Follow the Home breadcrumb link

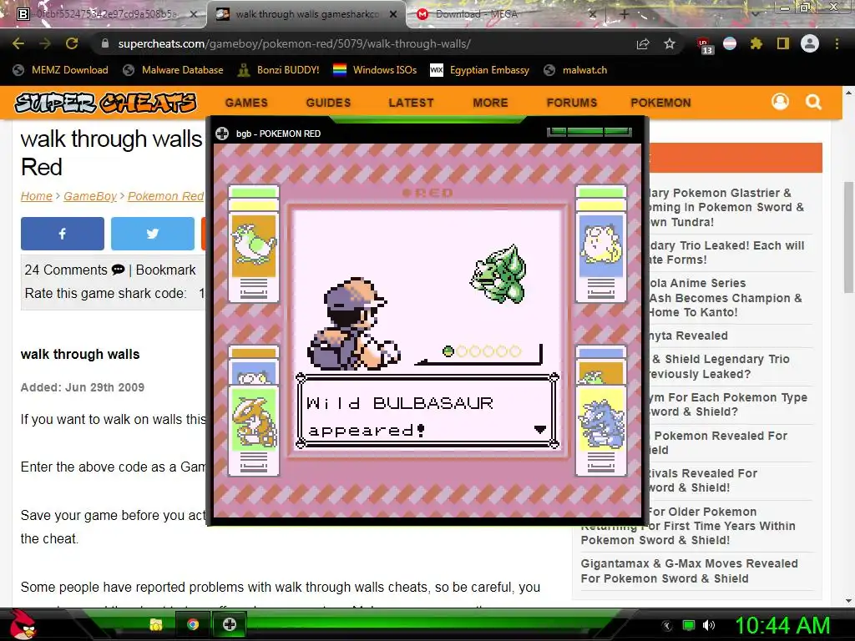(x=37, y=196)
